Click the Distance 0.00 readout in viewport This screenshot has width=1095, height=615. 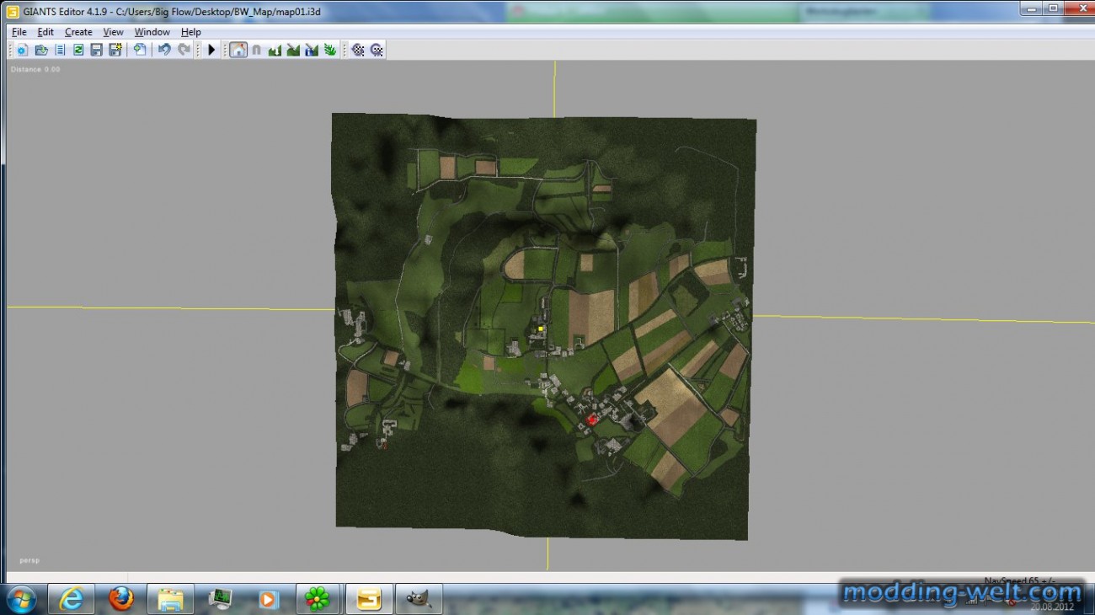pos(35,69)
